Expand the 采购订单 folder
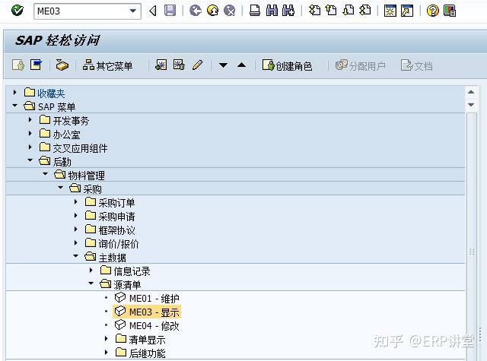Image resolution: width=487 pixels, height=361 pixels. 76,201
